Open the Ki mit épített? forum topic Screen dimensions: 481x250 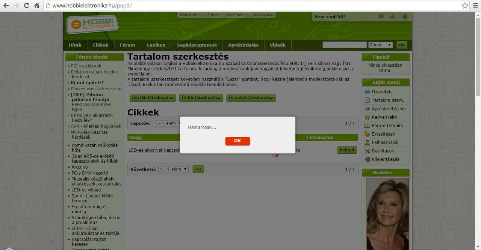click(x=87, y=83)
